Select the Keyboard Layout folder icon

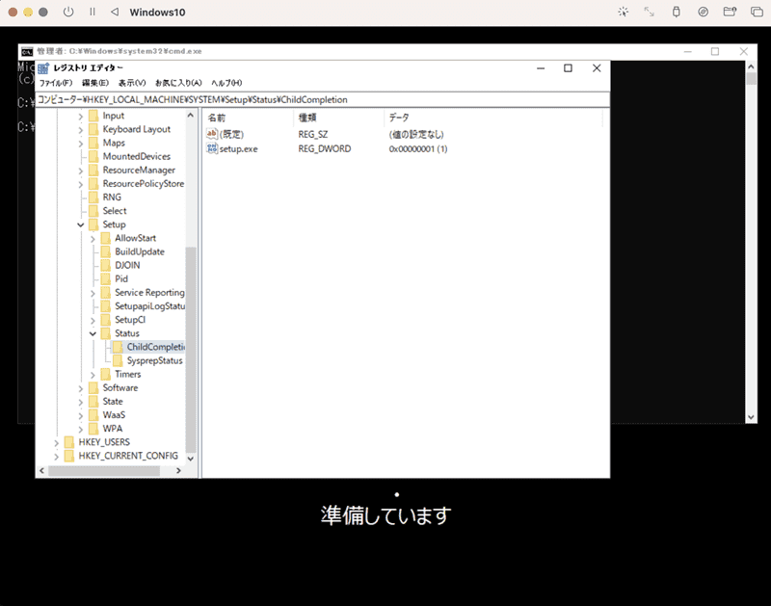pyautogui.click(x=93, y=129)
